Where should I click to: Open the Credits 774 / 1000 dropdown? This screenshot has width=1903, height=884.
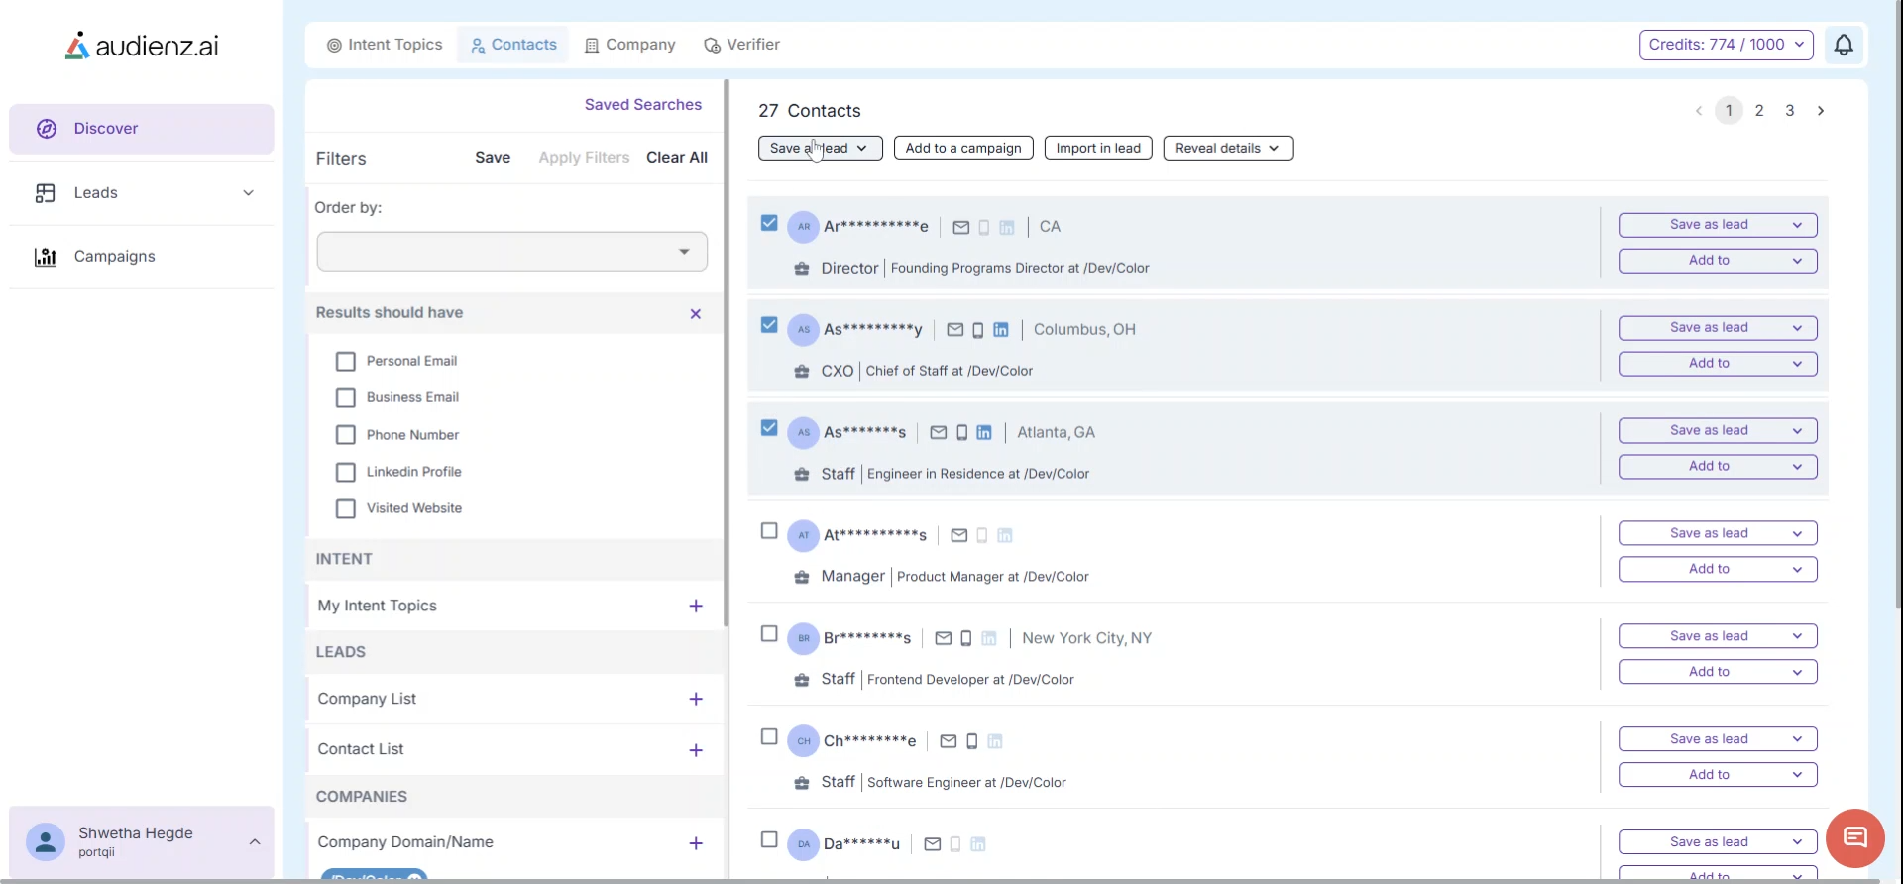1726,45
